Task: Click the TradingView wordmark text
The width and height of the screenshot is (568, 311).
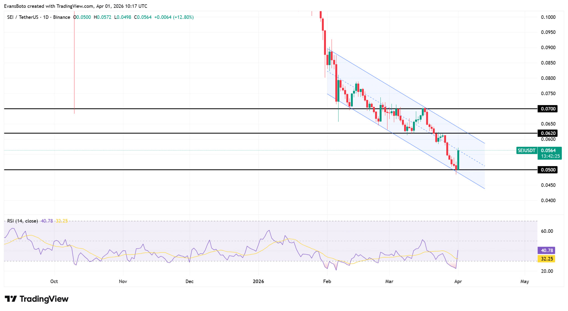Action: coord(44,299)
